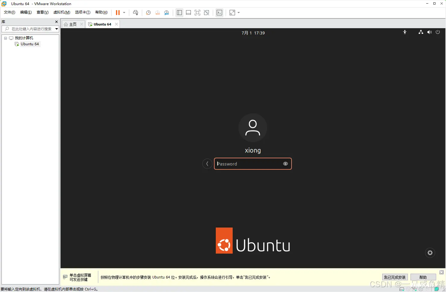Close the library panel

tap(57, 22)
